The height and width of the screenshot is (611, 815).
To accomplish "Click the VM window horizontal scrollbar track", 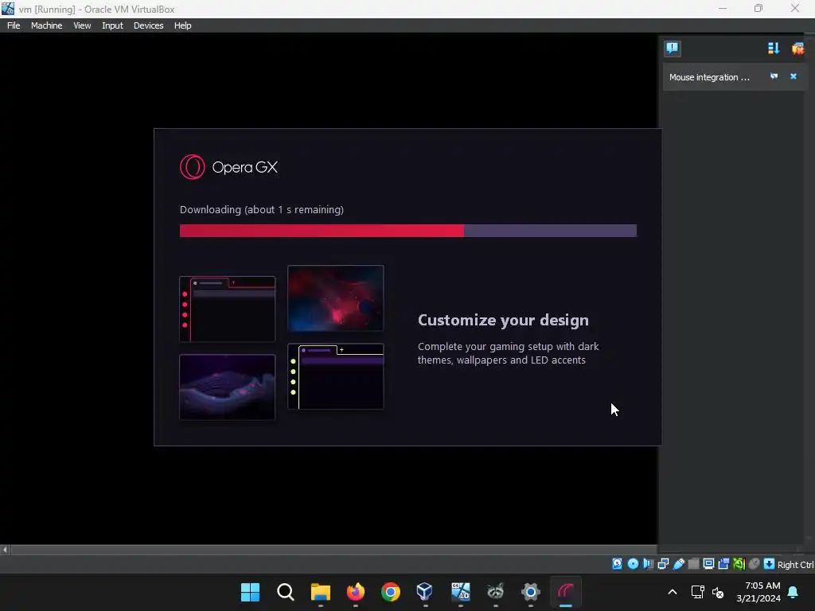I will click(333, 550).
